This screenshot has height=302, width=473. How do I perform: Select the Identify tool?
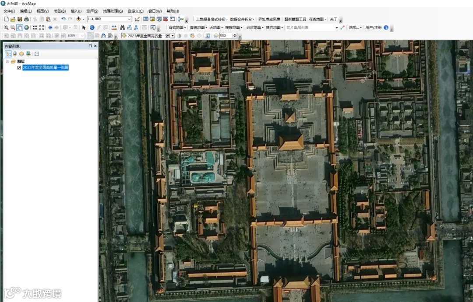[x=92, y=28]
